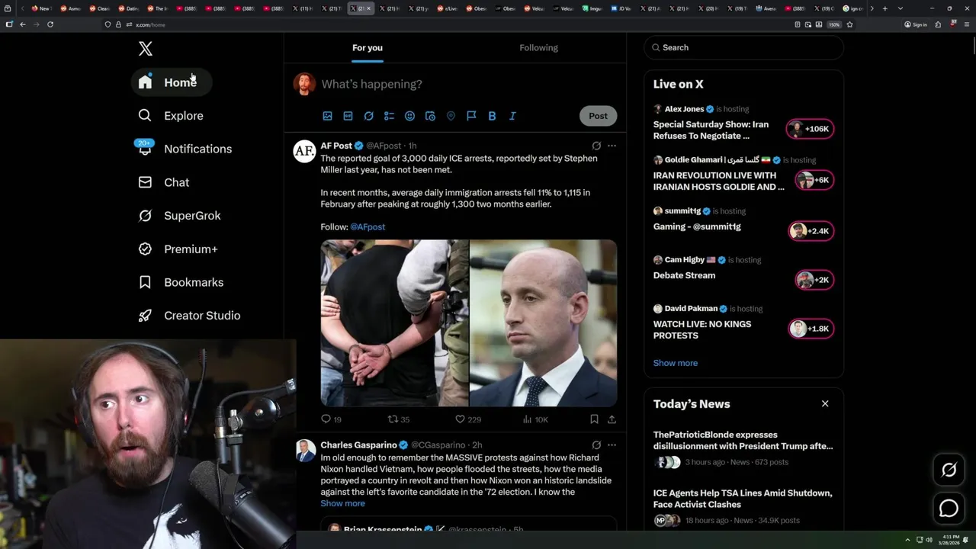Join Alex Jones Special Saturday Show live

[711, 130]
